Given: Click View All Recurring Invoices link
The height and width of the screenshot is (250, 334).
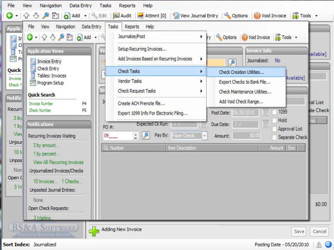Looking at the screenshot, I should click(58, 162).
